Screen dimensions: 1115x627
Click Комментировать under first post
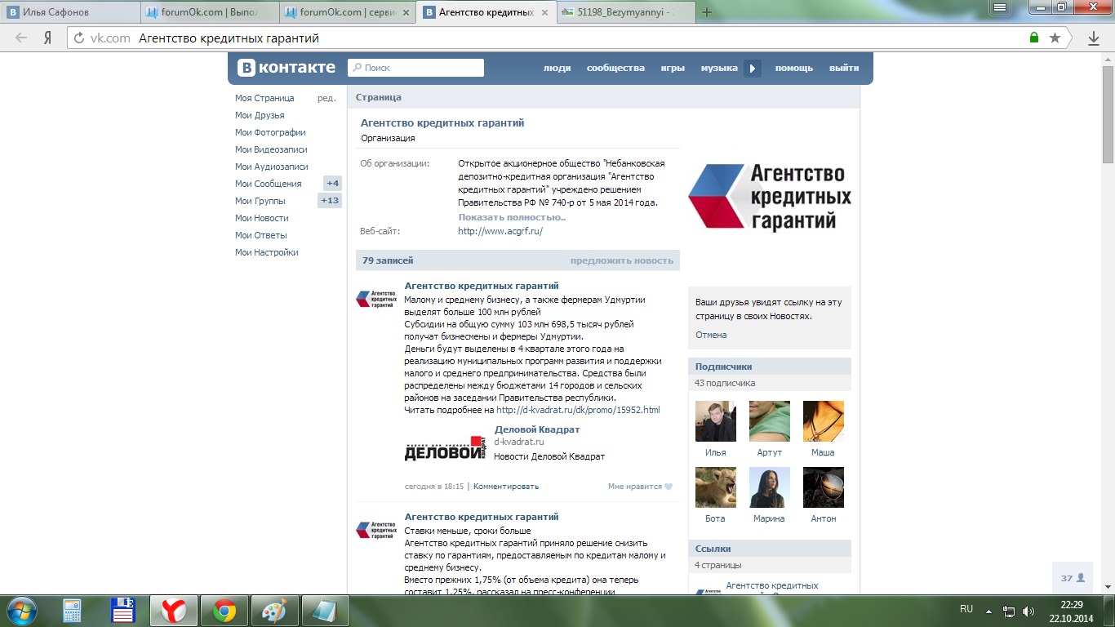pyautogui.click(x=506, y=487)
